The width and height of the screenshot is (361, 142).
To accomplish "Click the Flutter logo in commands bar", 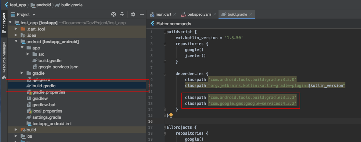I will [152, 24].
